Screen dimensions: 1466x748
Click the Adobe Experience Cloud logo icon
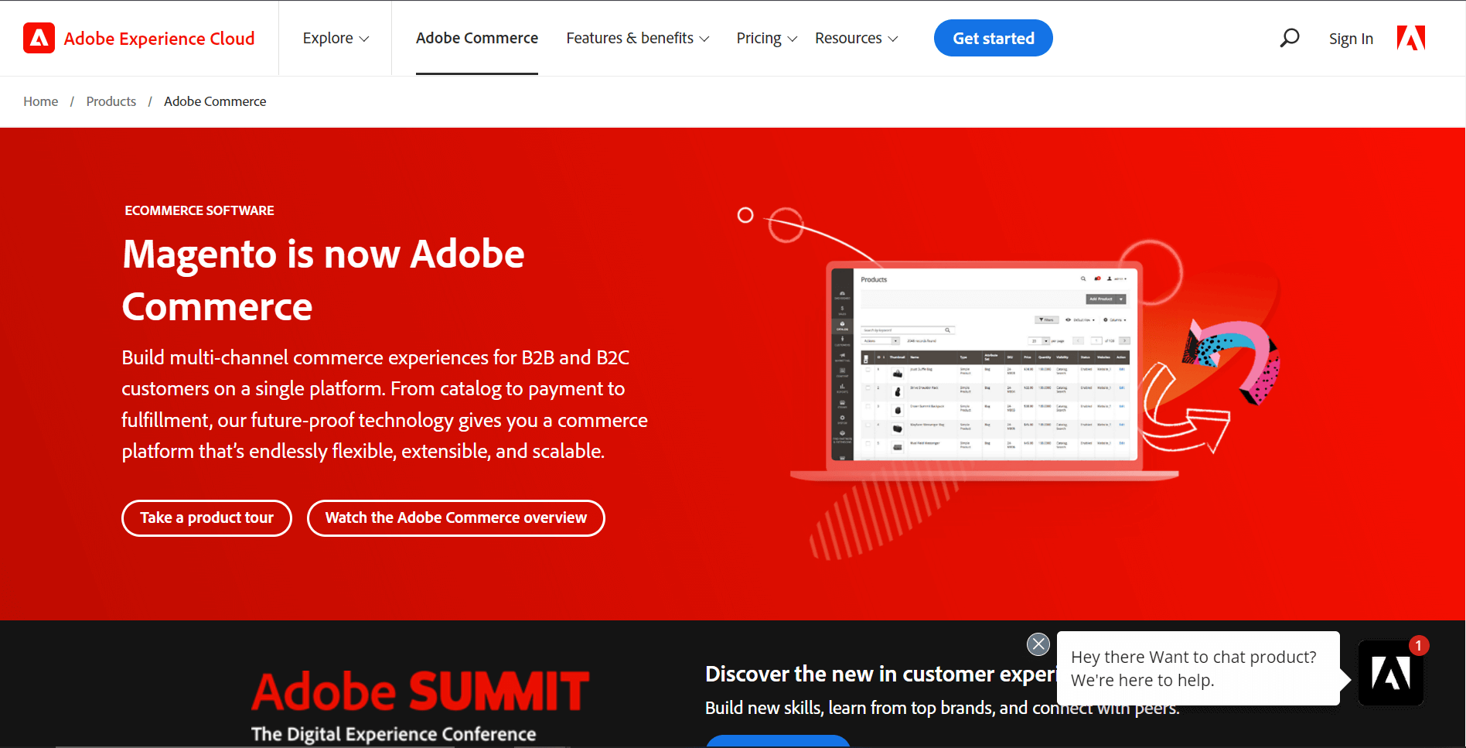[x=39, y=38]
